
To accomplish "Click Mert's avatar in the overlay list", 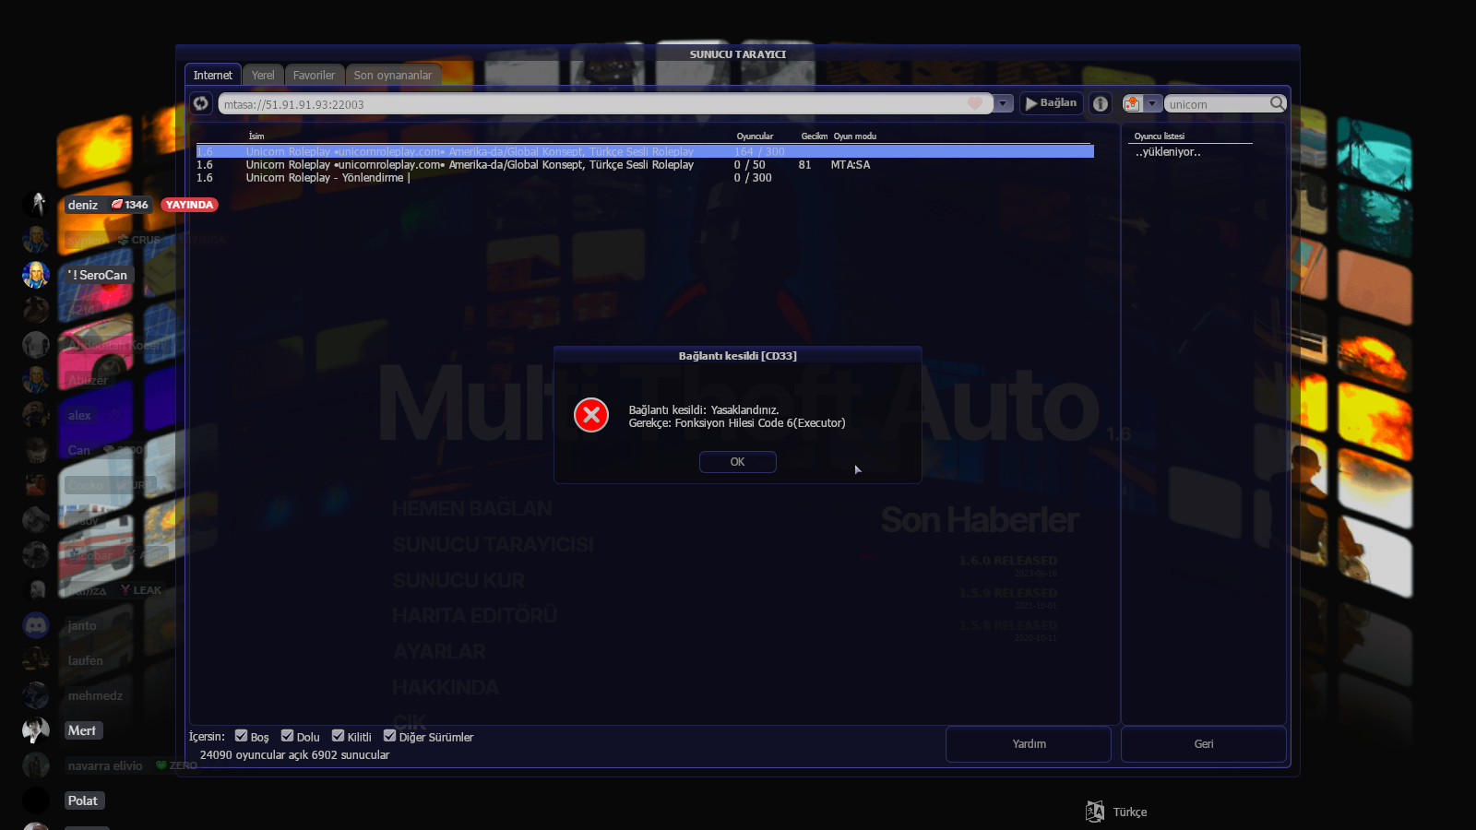I will point(36,730).
